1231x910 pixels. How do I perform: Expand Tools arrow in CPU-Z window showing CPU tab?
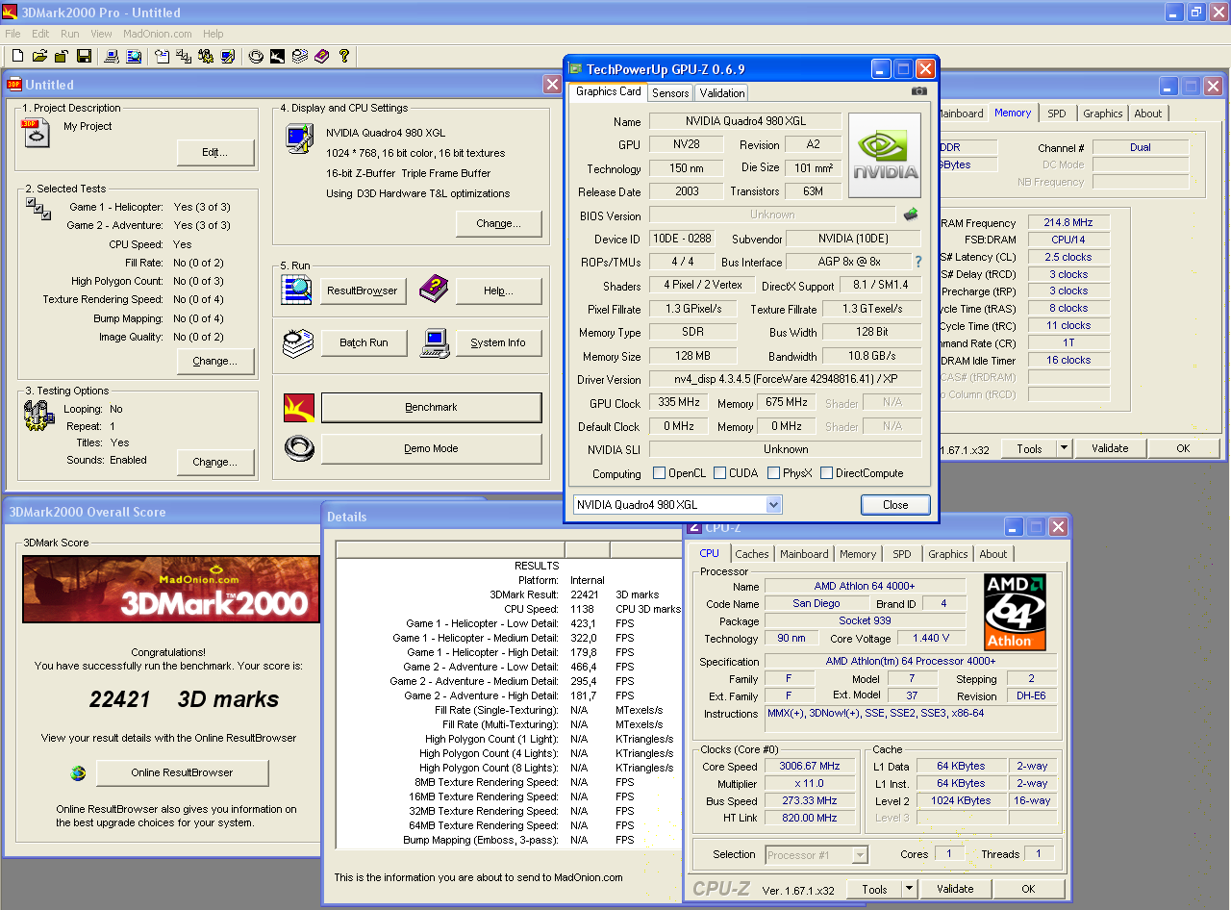click(909, 889)
